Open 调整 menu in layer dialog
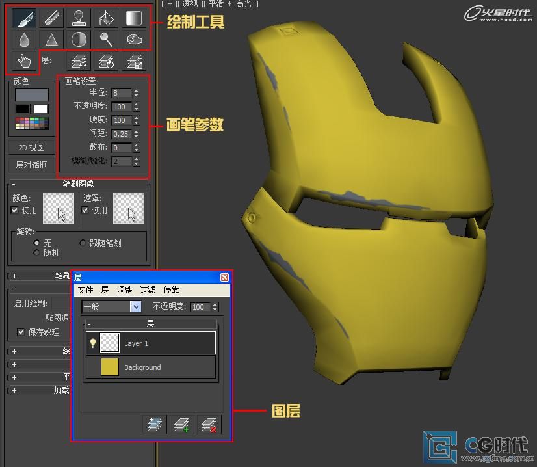Image resolution: width=537 pixels, height=467 pixels. pos(124,290)
